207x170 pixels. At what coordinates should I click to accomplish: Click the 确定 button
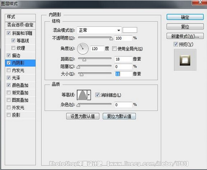tap(185, 17)
